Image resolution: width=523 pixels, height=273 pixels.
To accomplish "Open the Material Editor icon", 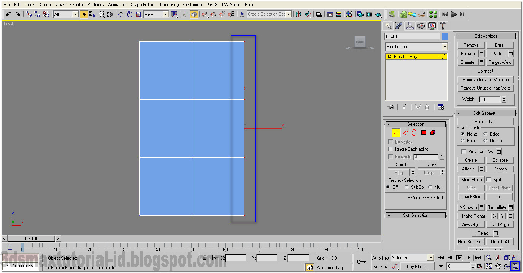I will pos(350,14).
